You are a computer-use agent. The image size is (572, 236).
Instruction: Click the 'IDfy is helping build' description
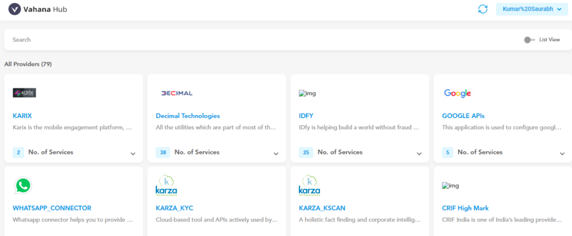click(x=359, y=127)
